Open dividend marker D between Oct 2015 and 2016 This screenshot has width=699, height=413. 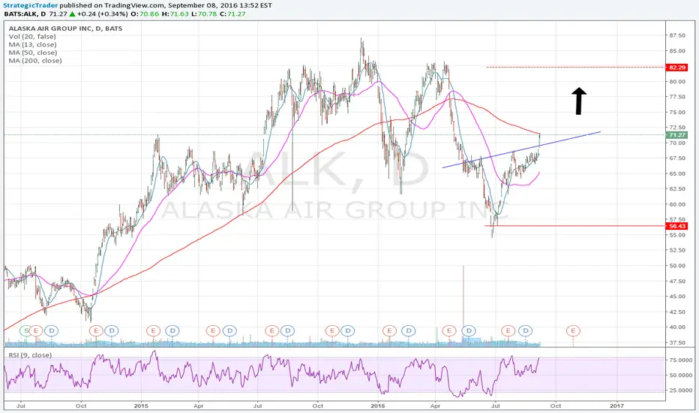(x=348, y=331)
